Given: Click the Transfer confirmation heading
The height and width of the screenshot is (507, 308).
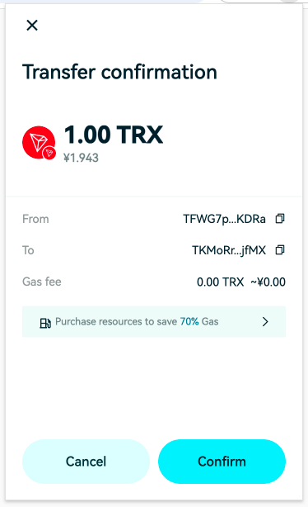Looking at the screenshot, I should [119, 72].
